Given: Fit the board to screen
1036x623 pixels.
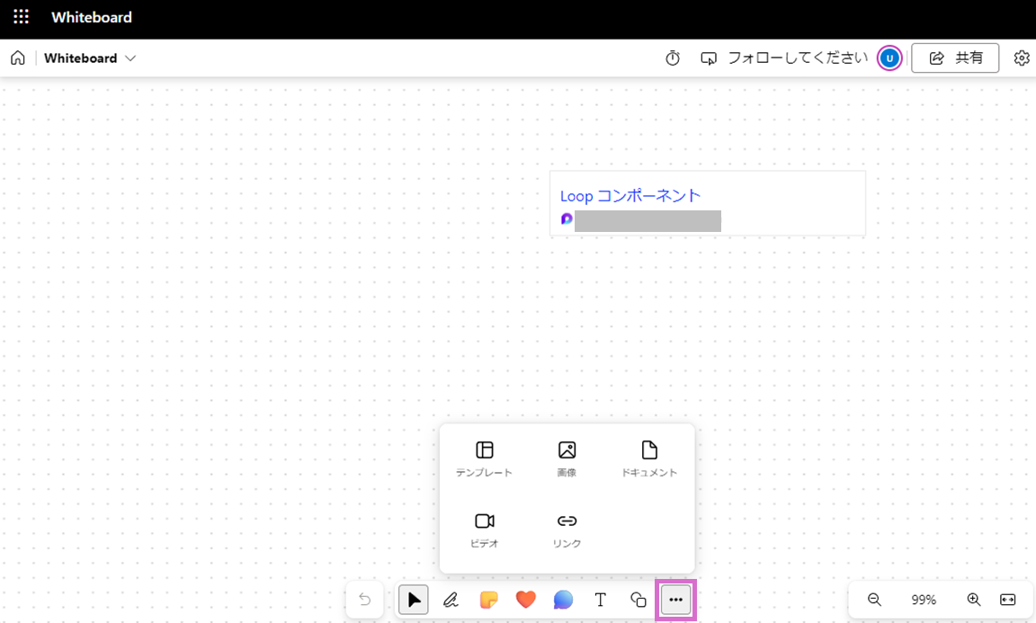Looking at the screenshot, I should pyautogui.click(x=1007, y=600).
